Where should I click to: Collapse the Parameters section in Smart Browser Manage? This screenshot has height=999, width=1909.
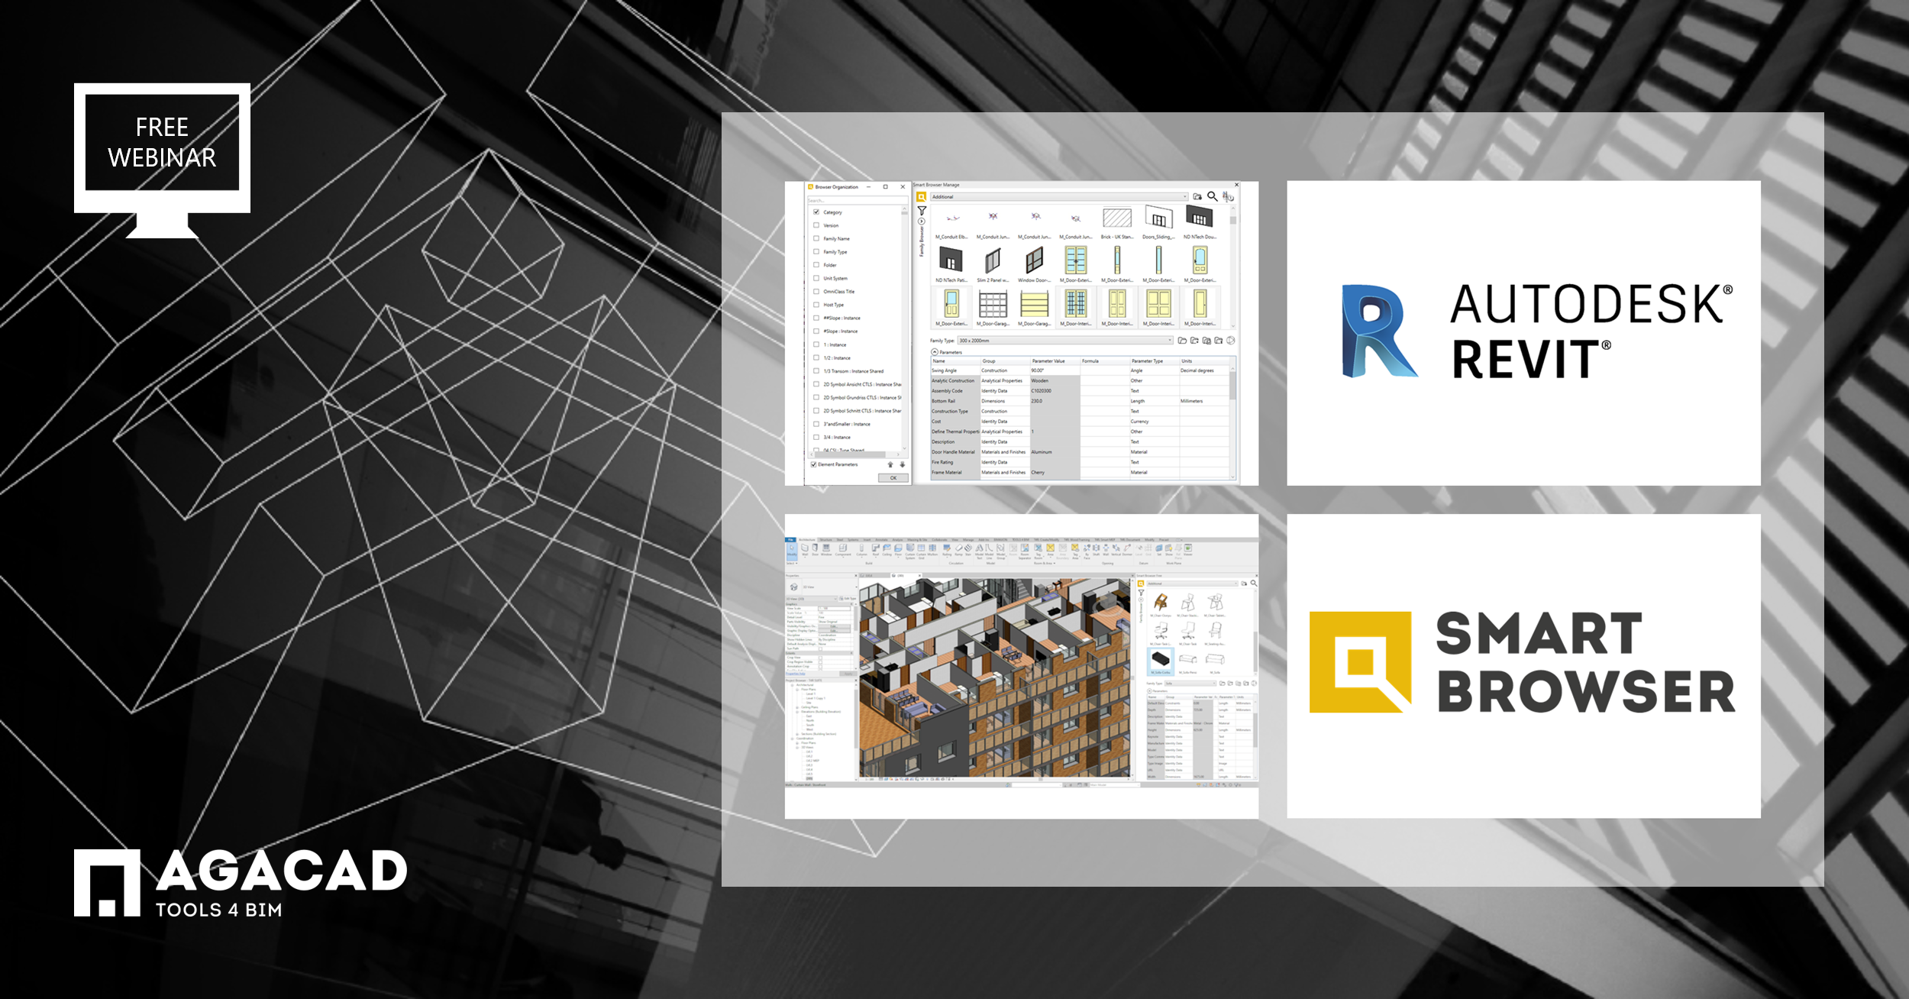(x=935, y=352)
